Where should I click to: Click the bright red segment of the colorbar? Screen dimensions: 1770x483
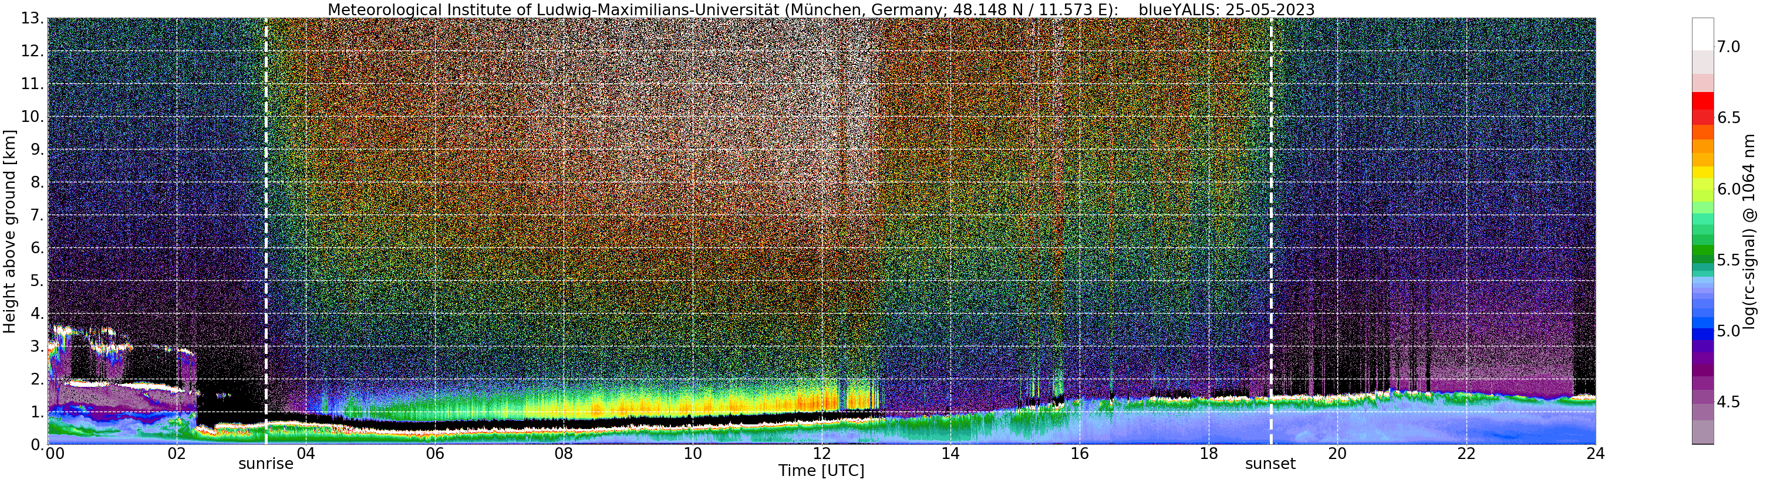tap(1702, 101)
